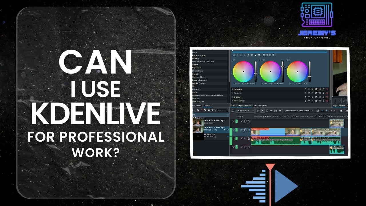This screenshot has height=206, width=366.
Task: Open the project bin hamburger menu icon
Action: pyautogui.click(x=209, y=110)
